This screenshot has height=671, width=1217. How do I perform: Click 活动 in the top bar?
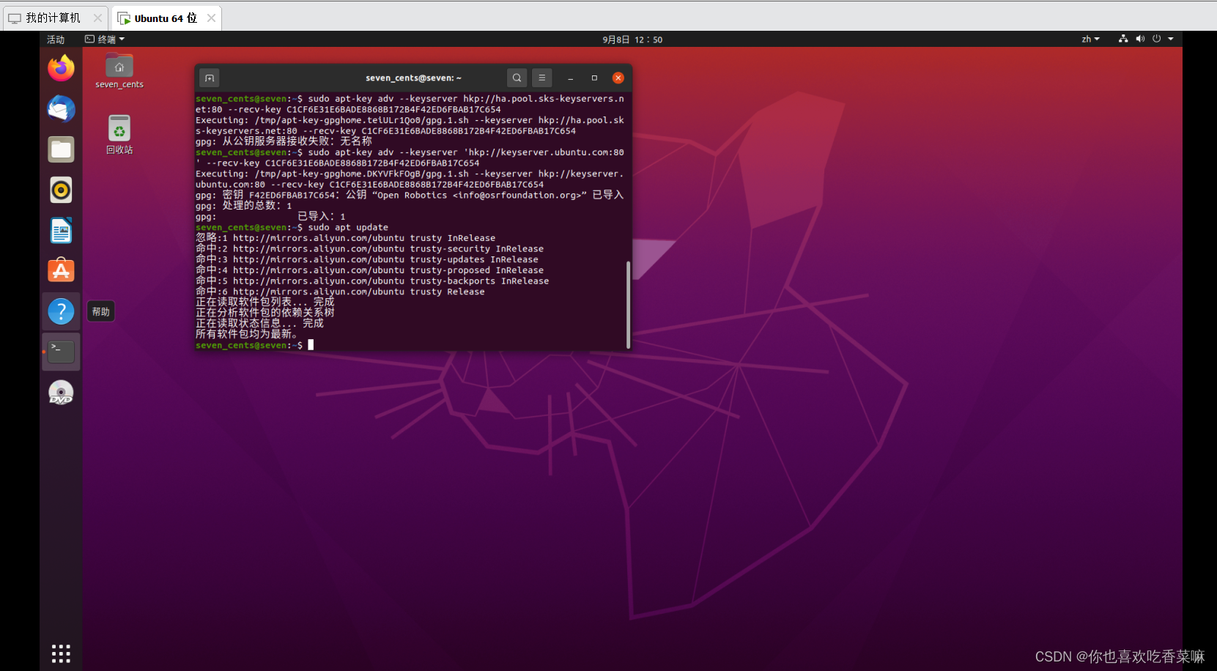(56, 39)
